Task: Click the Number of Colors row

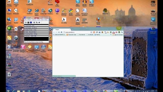Action: click(x=36, y=30)
